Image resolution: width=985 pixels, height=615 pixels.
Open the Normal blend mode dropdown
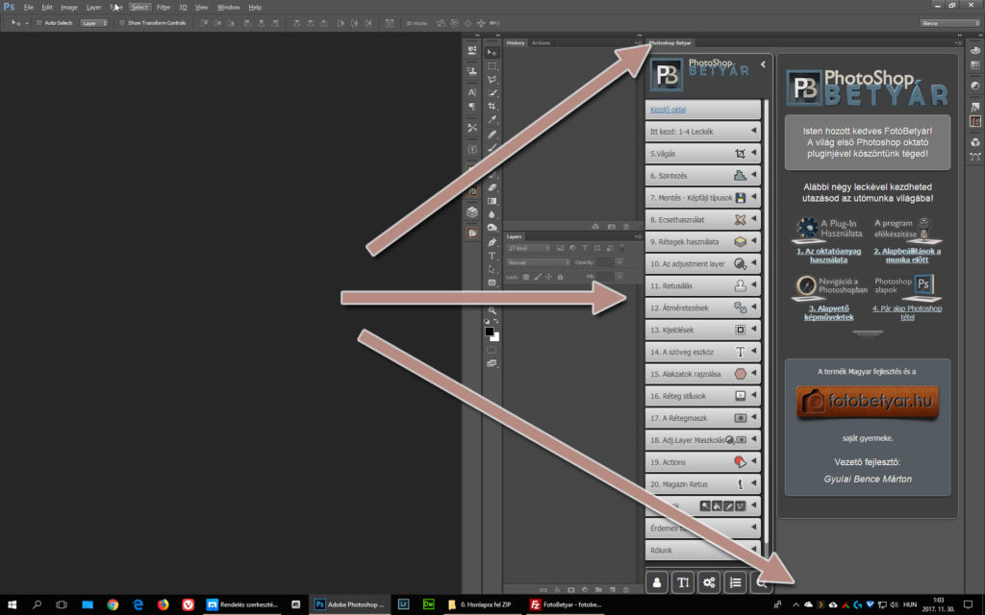click(539, 261)
